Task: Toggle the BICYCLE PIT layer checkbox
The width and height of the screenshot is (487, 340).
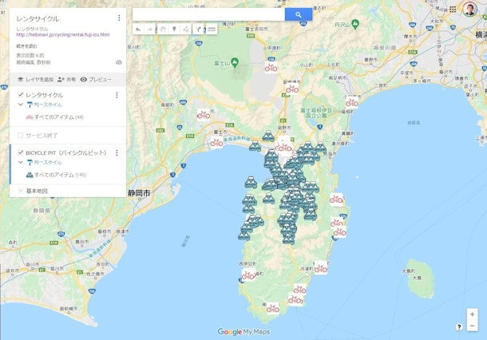Action: coord(21,152)
